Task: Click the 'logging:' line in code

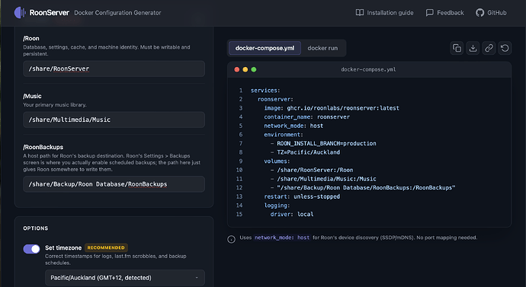Action: pos(277,206)
